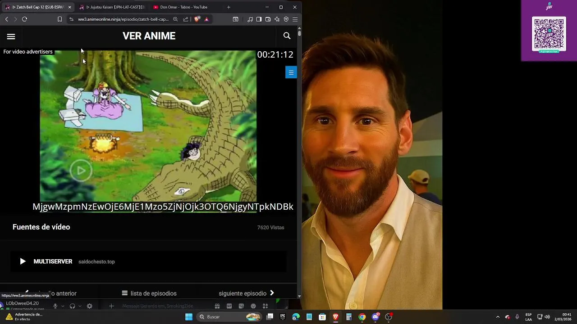Deafen with Discord headphones icon
Image resolution: width=577 pixels, height=324 pixels.
point(72,306)
